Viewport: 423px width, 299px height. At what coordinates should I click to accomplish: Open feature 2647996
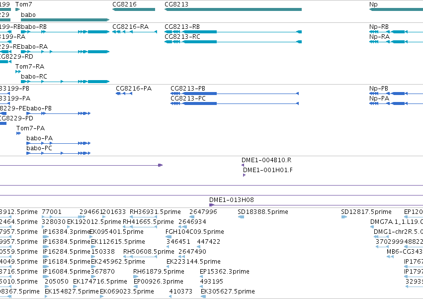point(192,217)
